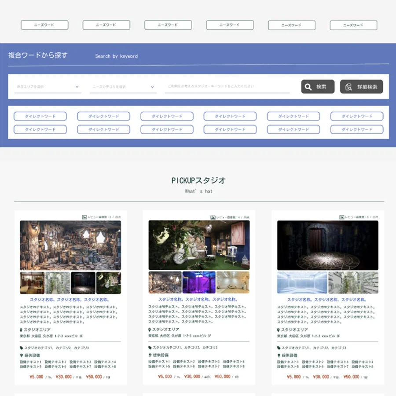The image size is (396, 396).
Task: Choose the top-left ダイレクトワード keyword chip
Action: (x=40, y=116)
